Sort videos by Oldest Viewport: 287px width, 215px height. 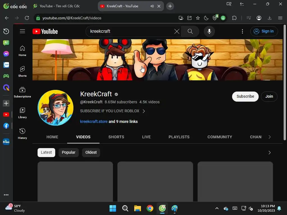[x=91, y=153]
